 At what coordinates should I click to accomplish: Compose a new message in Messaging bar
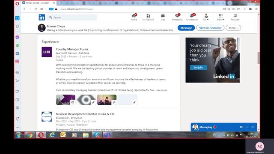(x=241, y=127)
